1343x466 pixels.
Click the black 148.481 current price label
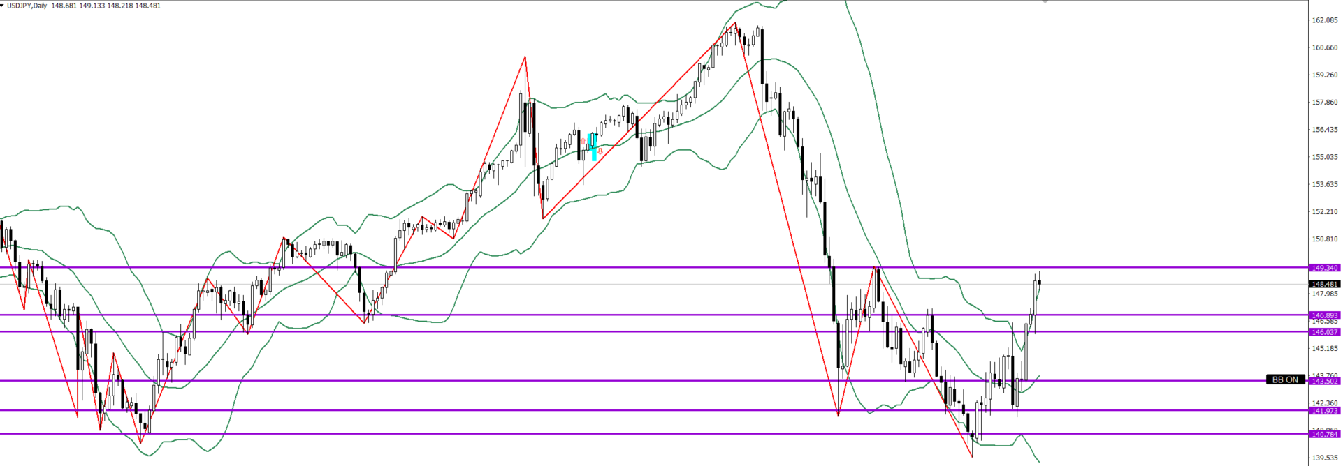point(1324,284)
